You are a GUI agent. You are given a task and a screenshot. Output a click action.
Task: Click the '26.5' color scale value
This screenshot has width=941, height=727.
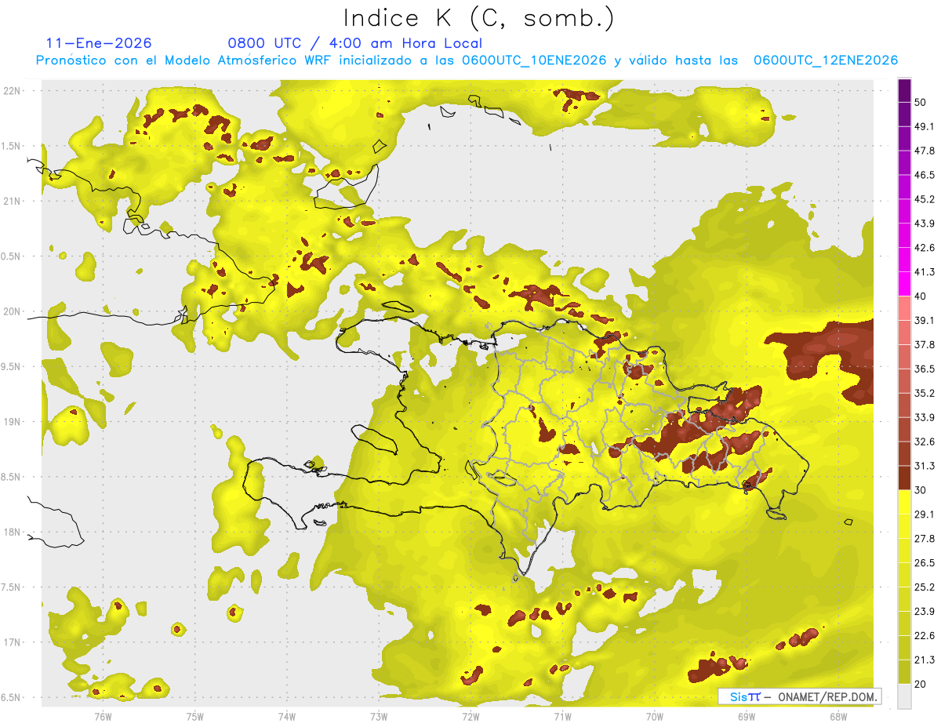pyautogui.click(x=925, y=563)
